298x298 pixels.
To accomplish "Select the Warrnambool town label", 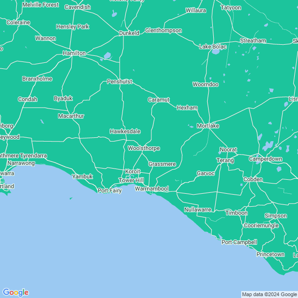I will (x=152, y=189).
